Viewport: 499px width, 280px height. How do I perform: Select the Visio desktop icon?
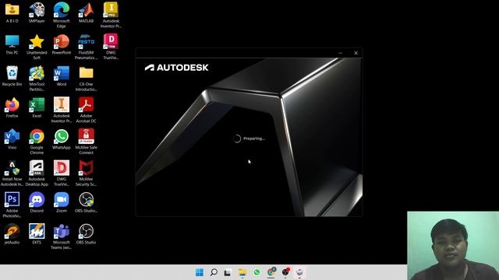tap(12, 139)
